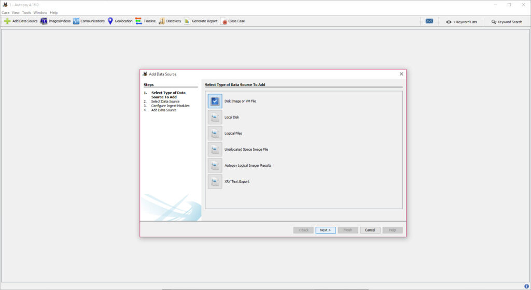
Task: Open the Communications tool icon
Action: click(x=76, y=21)
